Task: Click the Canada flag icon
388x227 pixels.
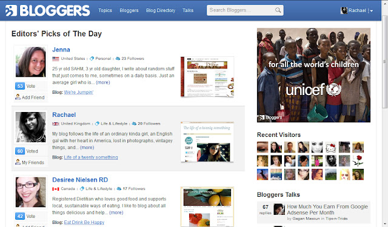Action: 55,189
